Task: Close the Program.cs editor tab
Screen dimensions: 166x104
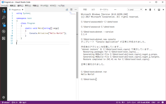Action: point(23,10)
